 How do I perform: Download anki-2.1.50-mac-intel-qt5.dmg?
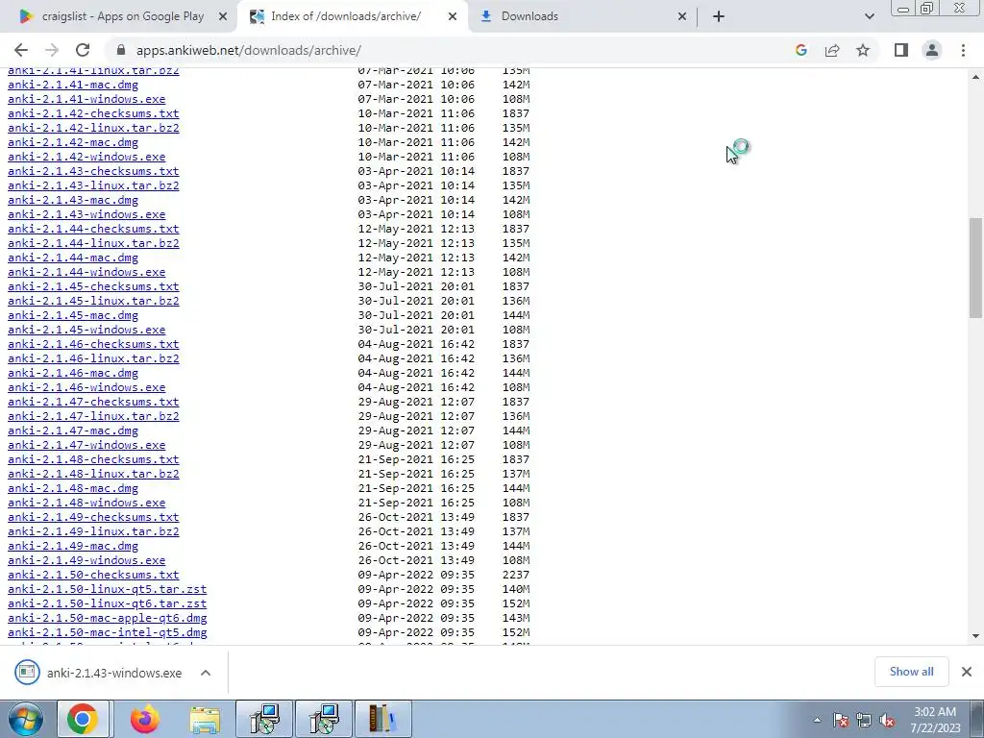[x=108, y=632]
